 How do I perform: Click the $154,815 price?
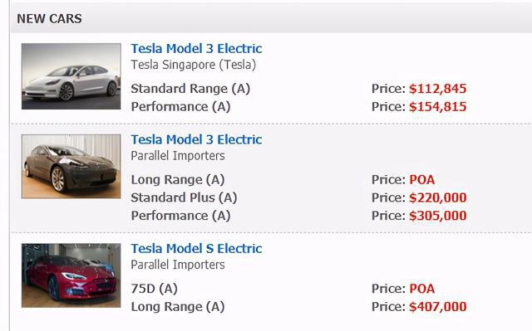(x=438, y=107)
